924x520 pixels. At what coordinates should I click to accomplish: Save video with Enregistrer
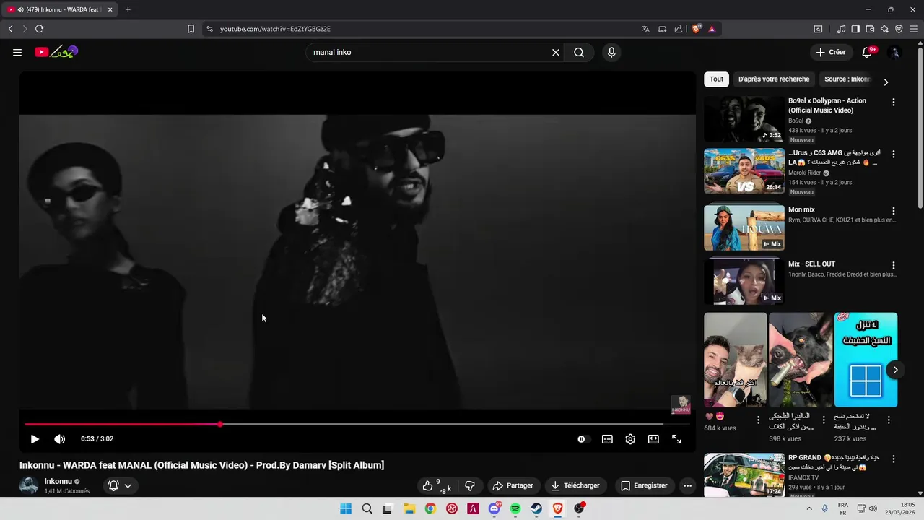[x=644, y=485]
